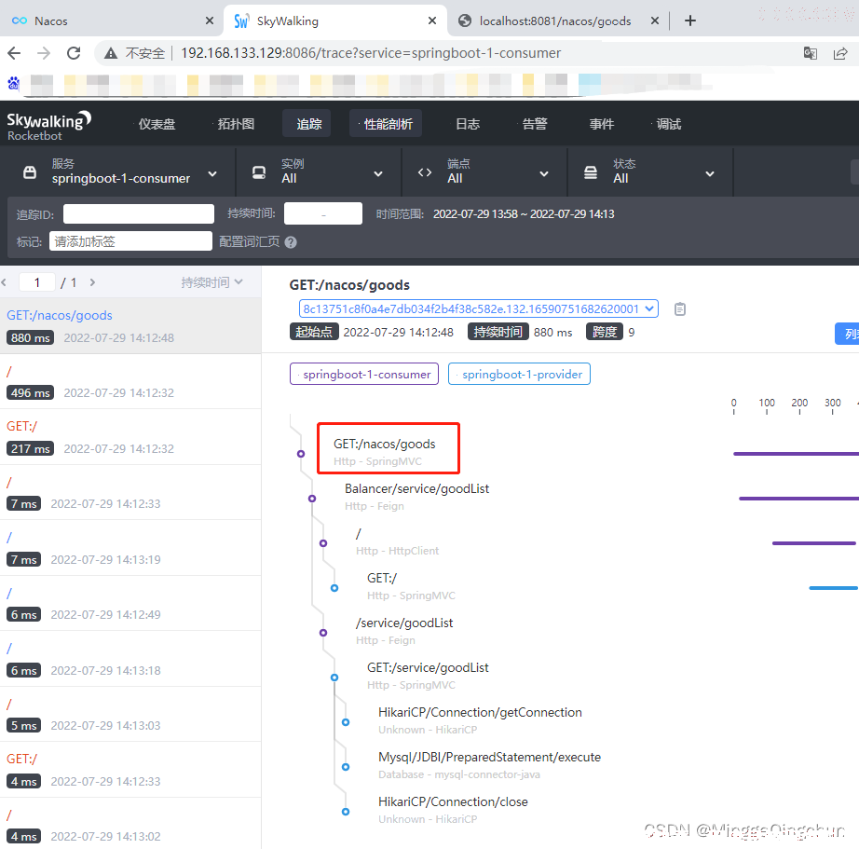Close the localhost:8081/nacos/goods tab

click(655, 21)
